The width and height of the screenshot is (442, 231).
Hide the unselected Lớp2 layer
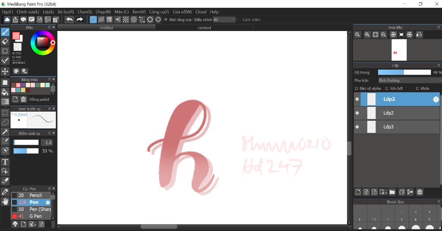(x=357, y=113)
